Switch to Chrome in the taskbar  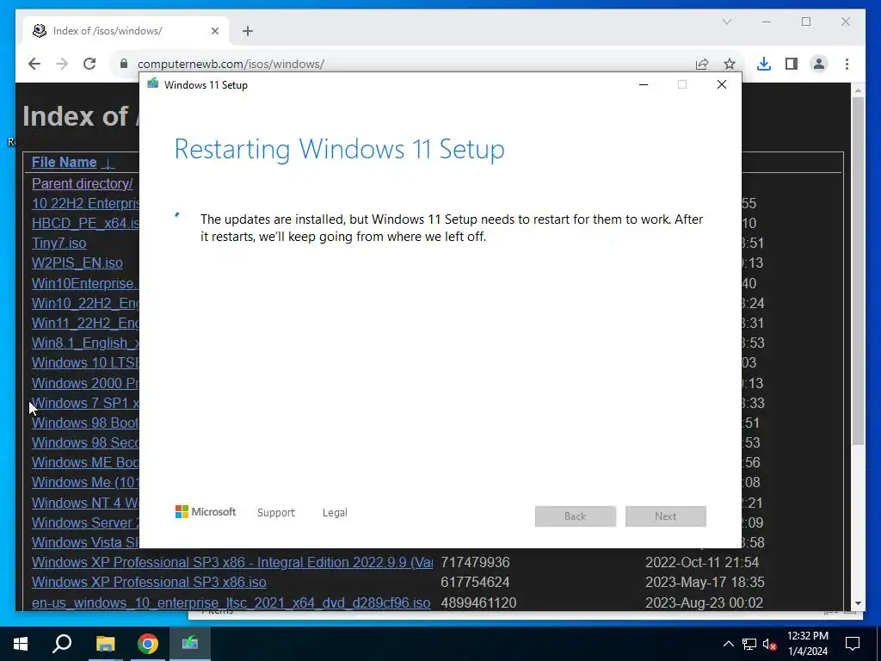coord(148,644)
